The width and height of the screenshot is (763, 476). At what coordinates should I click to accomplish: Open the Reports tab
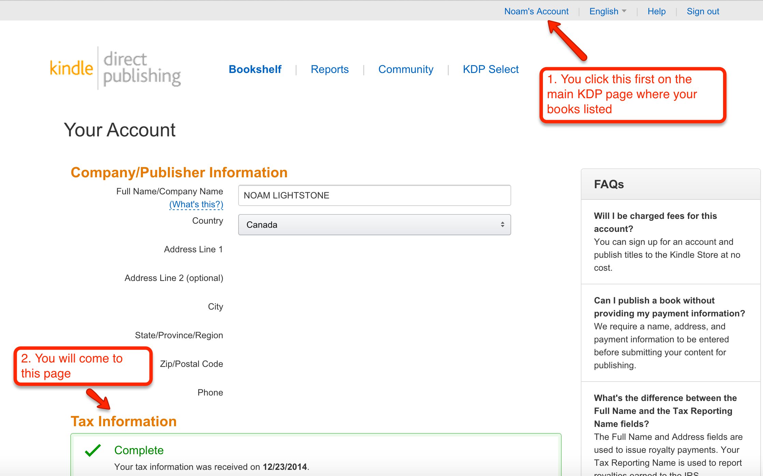click(330, 69)
